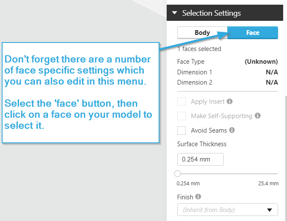Collapse the Selection Settings panel triangle
The width and height of the screenshot is (287, 221).
(174, 13)
